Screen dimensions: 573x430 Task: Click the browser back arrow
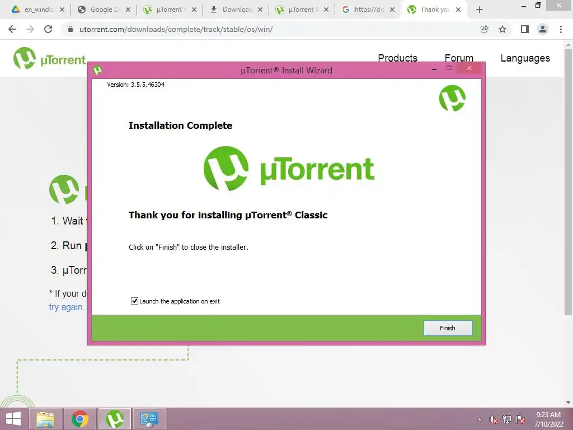pyautogui.click(x=12, y=29)
